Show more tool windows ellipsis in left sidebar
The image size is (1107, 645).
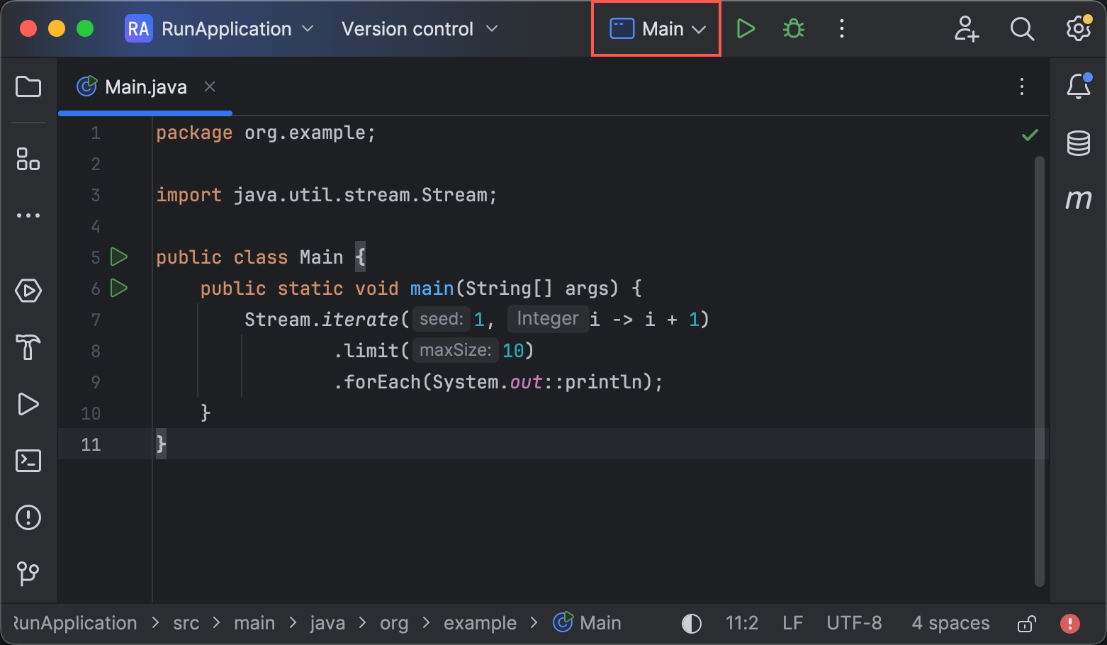point(28,215)
